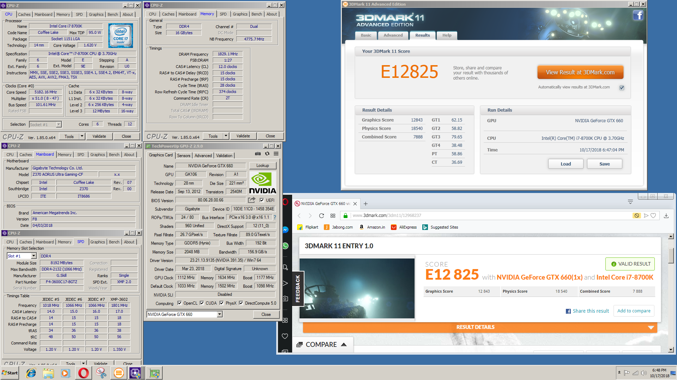Go back in Opera browser
The image size is (677, 380).
click(x=299, y=216)
